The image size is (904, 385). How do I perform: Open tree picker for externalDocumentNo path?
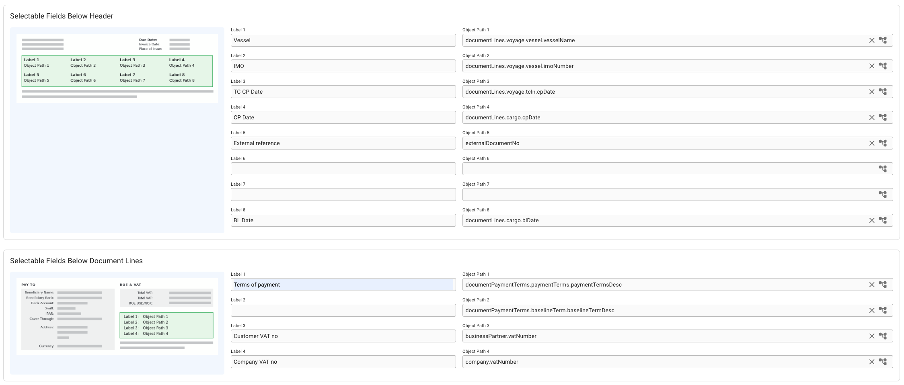(883, 143)
